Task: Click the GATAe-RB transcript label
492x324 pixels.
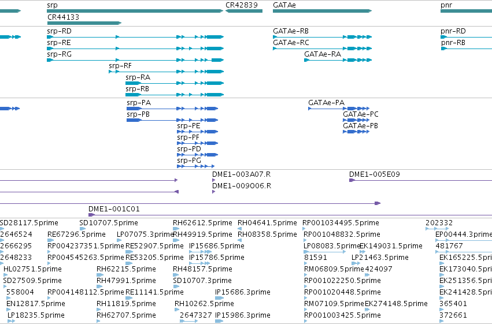Action: tap(291, 31)
